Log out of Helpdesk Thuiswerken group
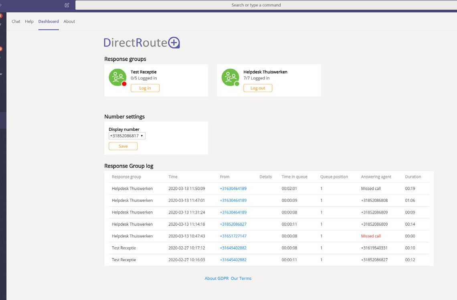This screenshot has width=457, height=300. click(x=258, y=88)
